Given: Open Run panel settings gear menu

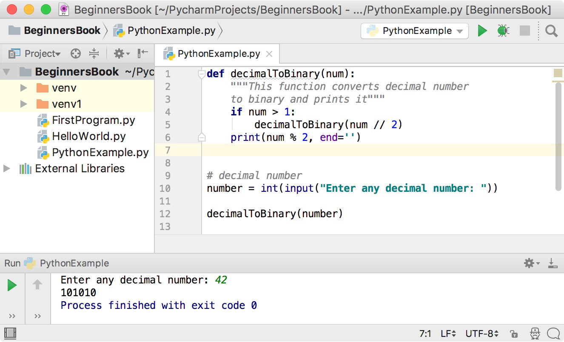Looking at the screenshot, I should click(x=532, y=263).
